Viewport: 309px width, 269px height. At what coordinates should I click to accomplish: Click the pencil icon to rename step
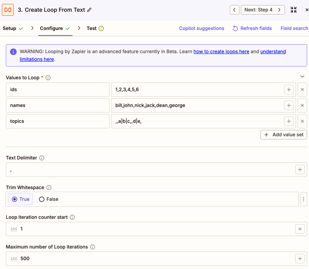[90, 10]
